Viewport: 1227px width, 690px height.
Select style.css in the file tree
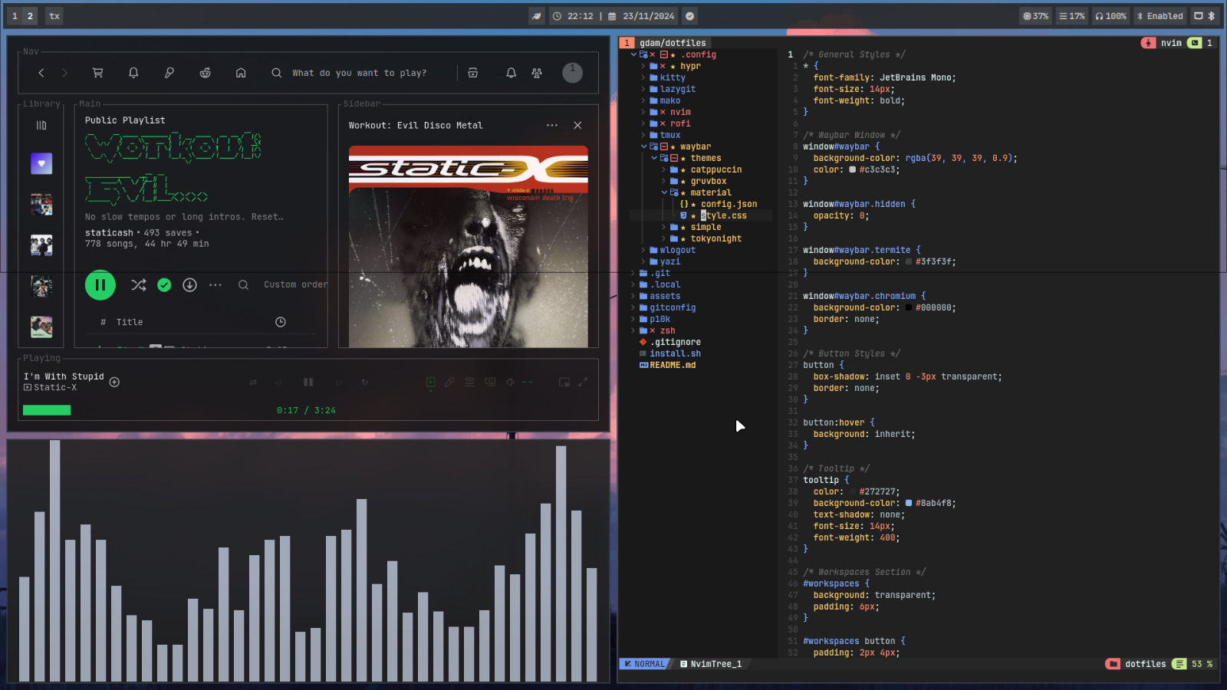714,215
